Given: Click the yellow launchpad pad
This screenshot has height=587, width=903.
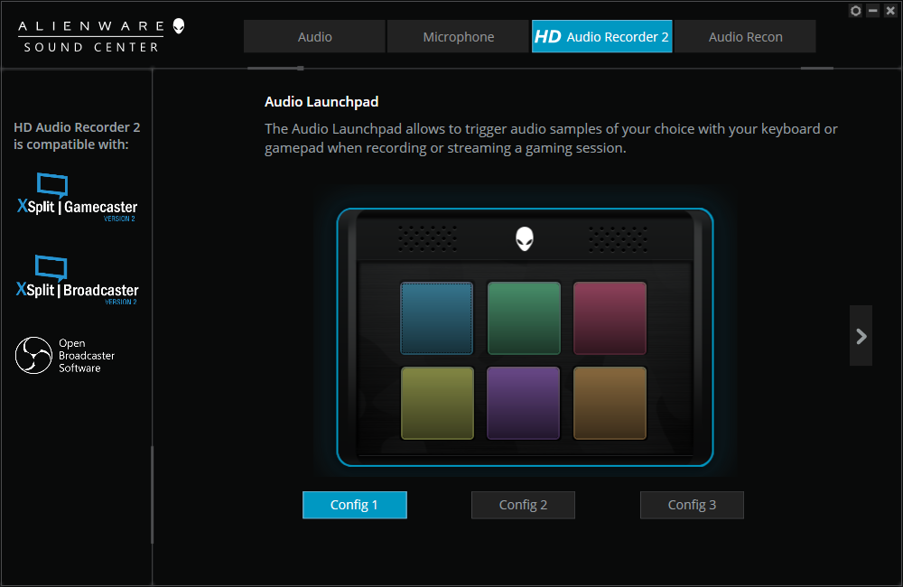Looking at the screenshot, I should [x=437, y=404].
